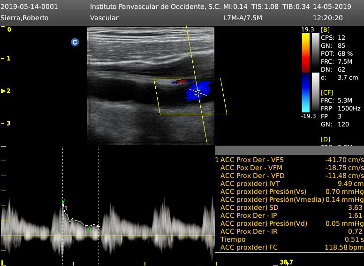Viewport: 364px width, 266px height.
Task: Click the blue circled C icon
Action: click(75, 42)
